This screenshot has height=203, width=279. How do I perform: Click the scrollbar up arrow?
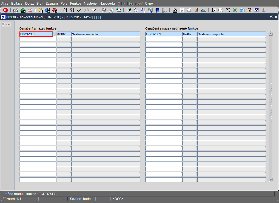click(x=271, y=34)
